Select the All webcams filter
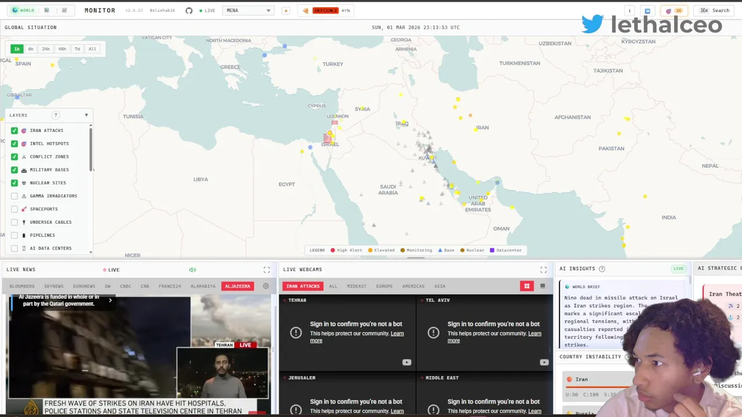The image size is (742, 417). point(333,286)
